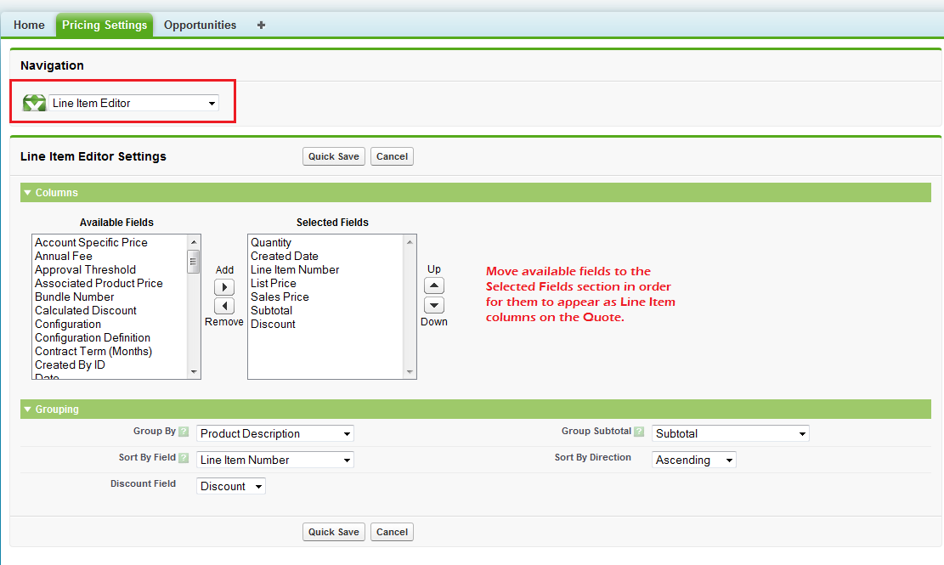The height and width of the screenshot is (565, 944).
Task: Click the Remove left-arrow button
Action: 224,306
